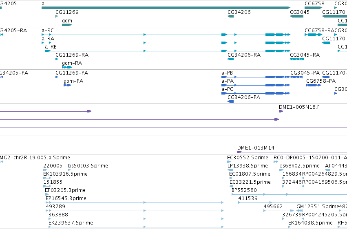The image size is (347, 229).
Task: Click the CG34205-RA transcript label
Action: (x=13, y=30)
